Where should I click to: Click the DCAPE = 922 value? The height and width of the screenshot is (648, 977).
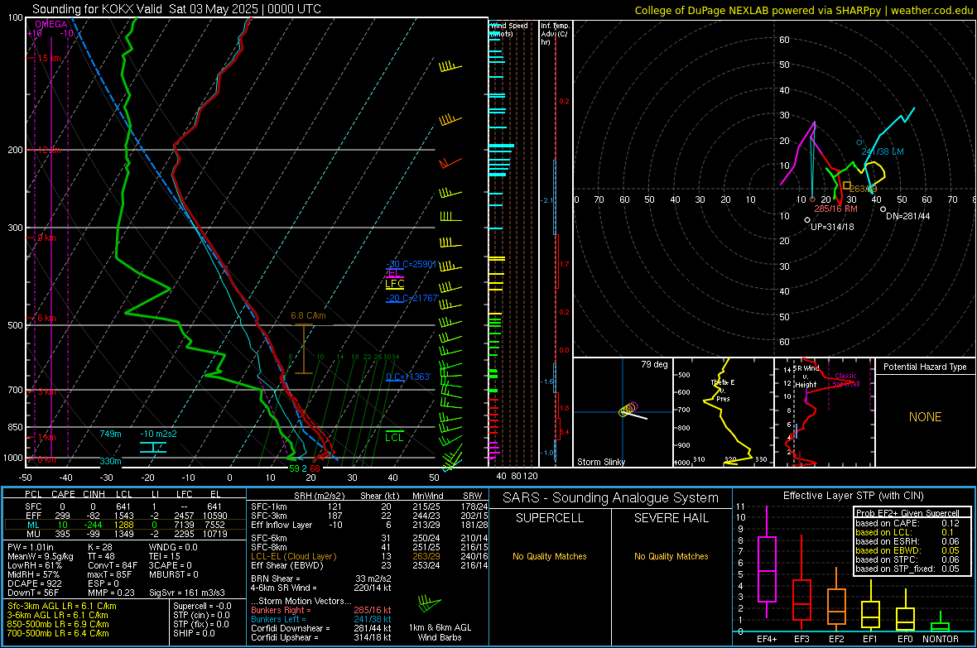(x=34, y=583)
